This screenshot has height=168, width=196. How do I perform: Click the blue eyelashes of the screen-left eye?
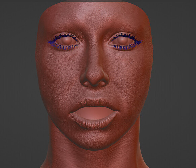click(x=63, y=41)
